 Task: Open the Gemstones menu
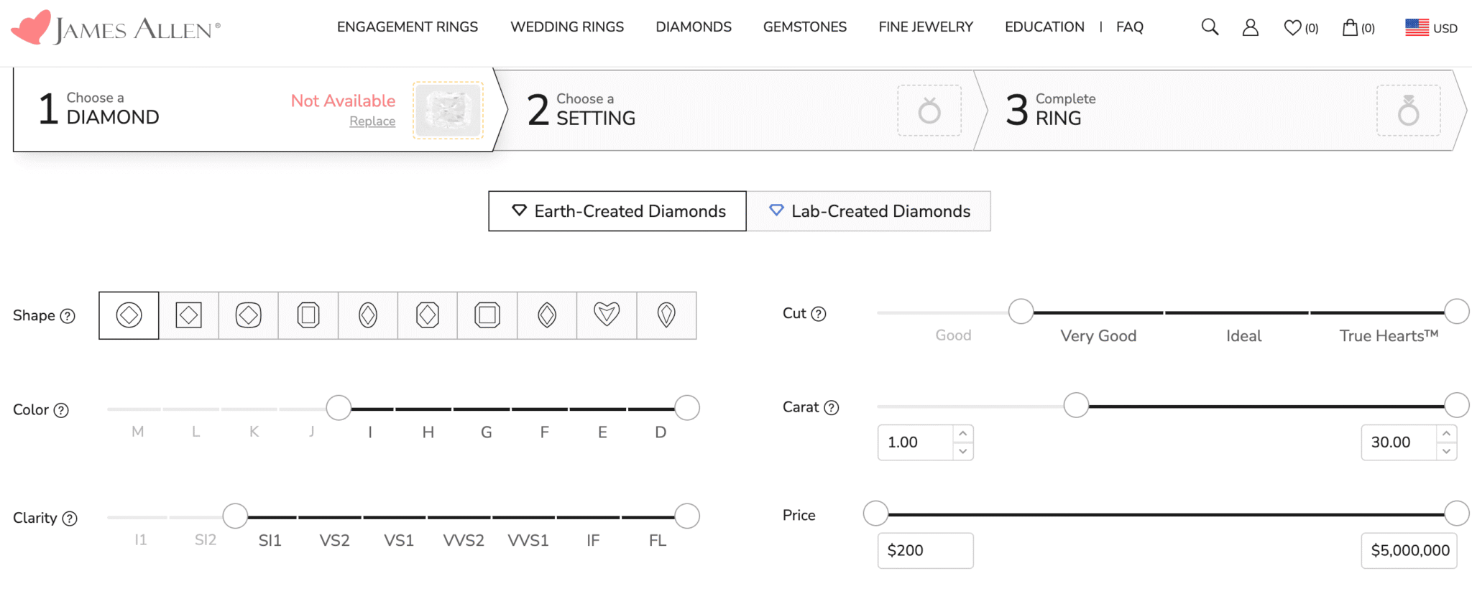tap(804, 27)
